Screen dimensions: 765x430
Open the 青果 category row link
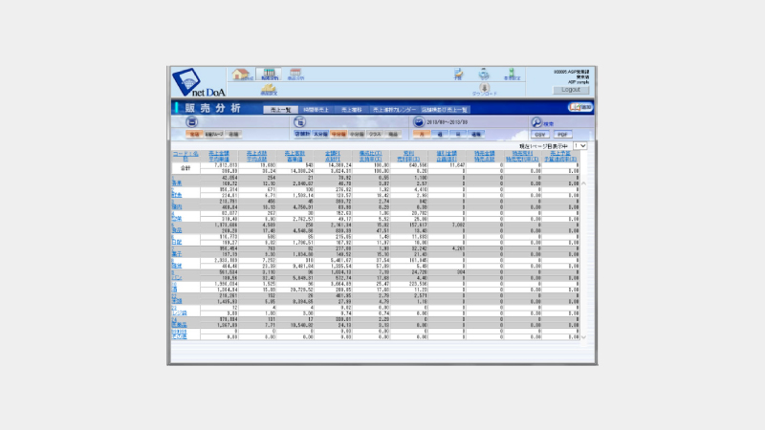(x=177, y=183)
